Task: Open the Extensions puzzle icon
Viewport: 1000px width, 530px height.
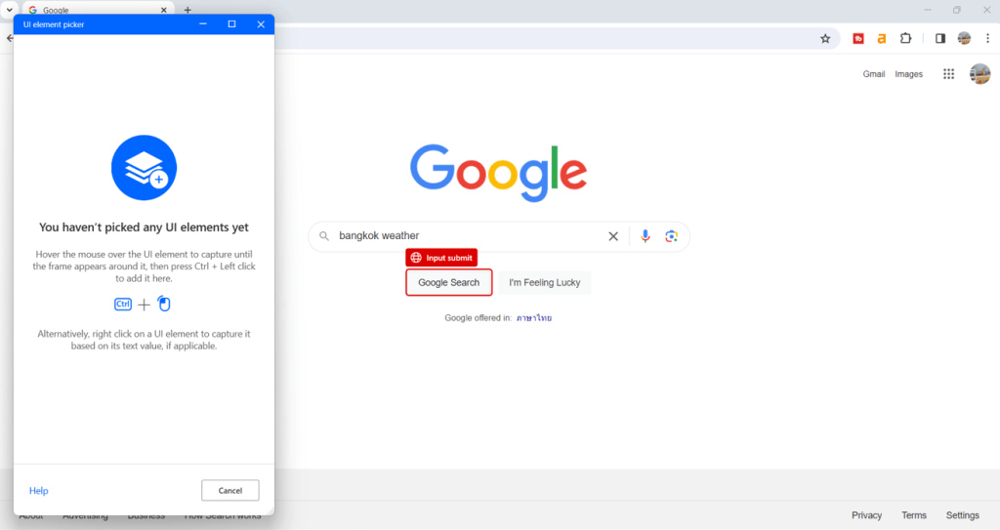Action: [x=905, y=38]
